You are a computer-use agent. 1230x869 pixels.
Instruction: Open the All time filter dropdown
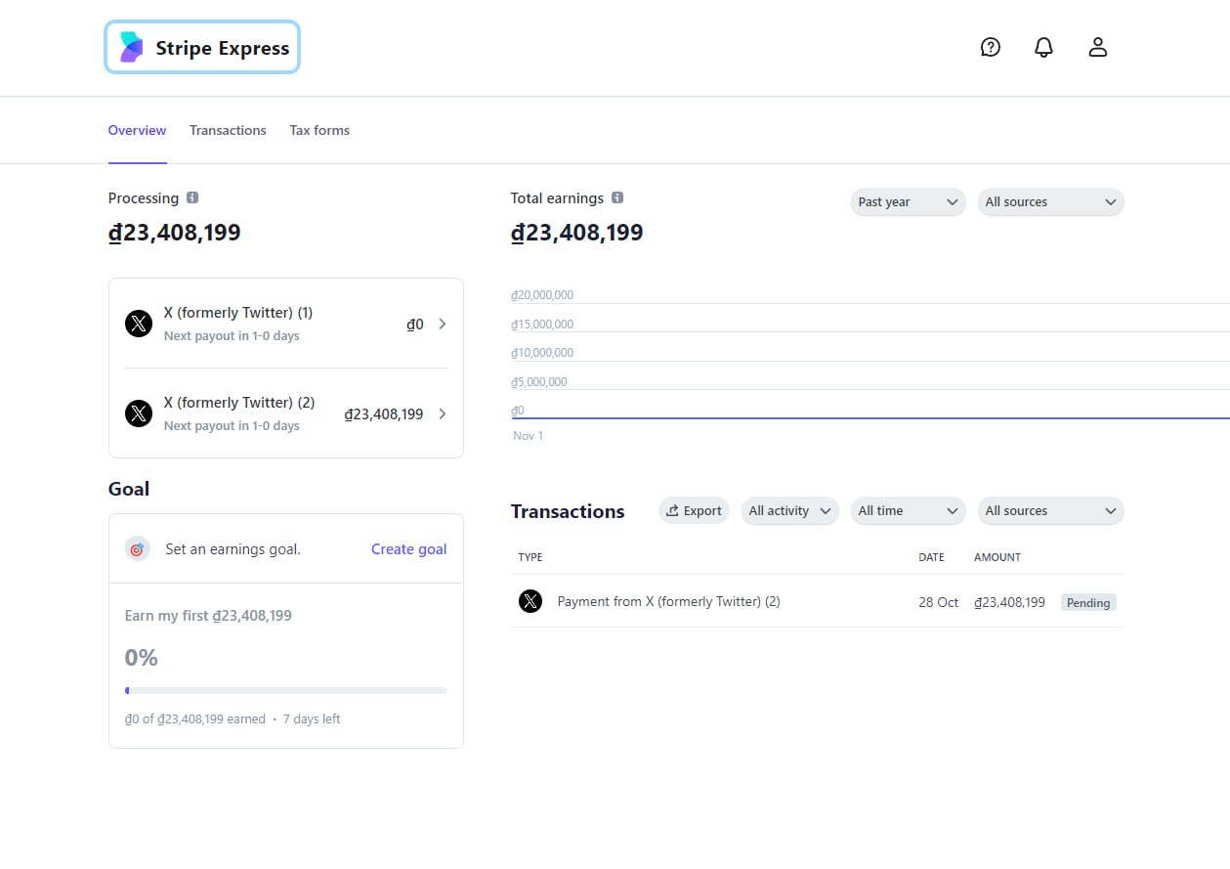pos(908,511)
